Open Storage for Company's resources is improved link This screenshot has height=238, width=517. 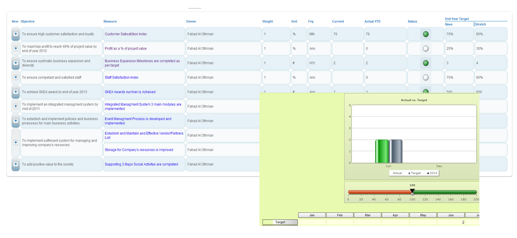tap(139, 150)
